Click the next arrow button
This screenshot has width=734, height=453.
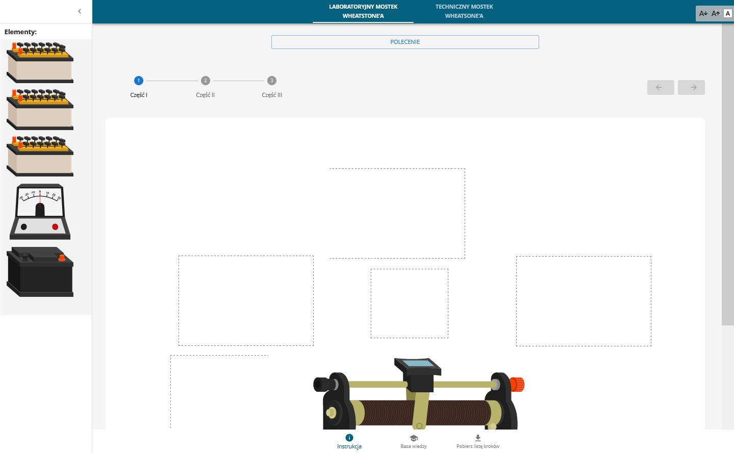coord(691,88)
